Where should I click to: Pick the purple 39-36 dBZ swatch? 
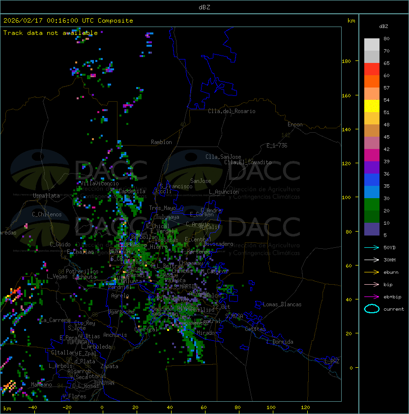click(372, 168)
